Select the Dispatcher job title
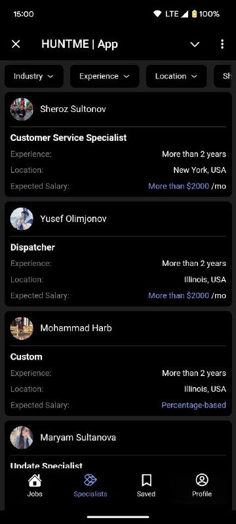The width and height of the screenshot is (236, 524). tap(33, 248)
